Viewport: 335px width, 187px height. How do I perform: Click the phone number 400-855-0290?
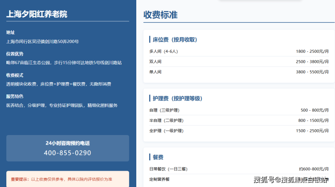click(x=67, y=153)
